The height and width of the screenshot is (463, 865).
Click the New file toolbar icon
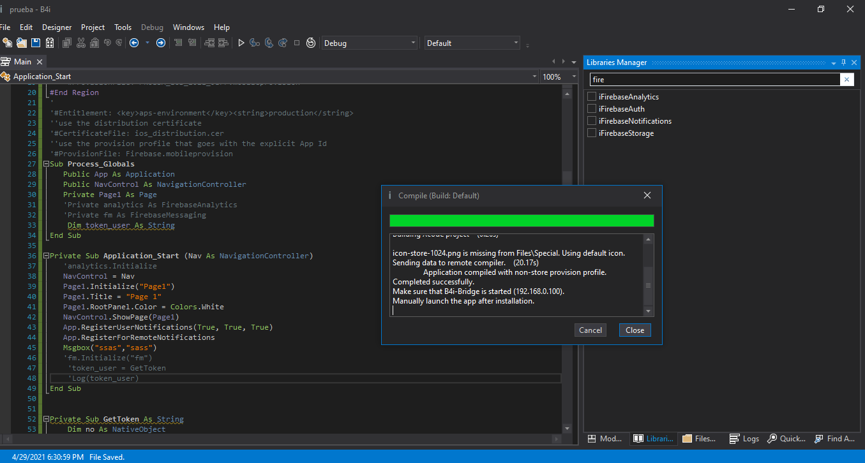click(8, 43)
